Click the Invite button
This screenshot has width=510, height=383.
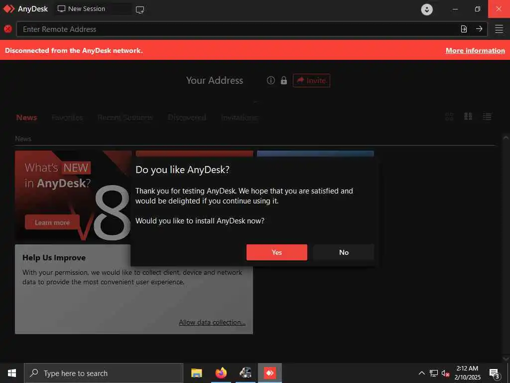311,80
